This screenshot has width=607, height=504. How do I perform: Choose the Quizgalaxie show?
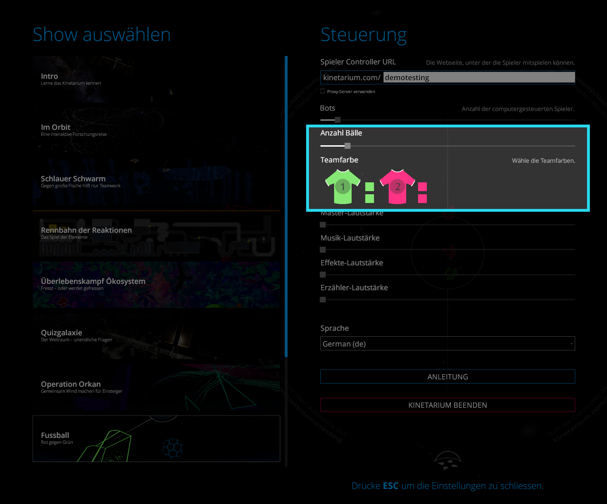(156, 336)
